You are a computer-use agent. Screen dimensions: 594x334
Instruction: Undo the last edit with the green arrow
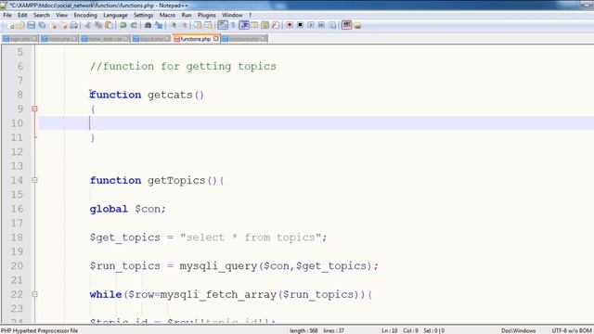tap(123, 25)
